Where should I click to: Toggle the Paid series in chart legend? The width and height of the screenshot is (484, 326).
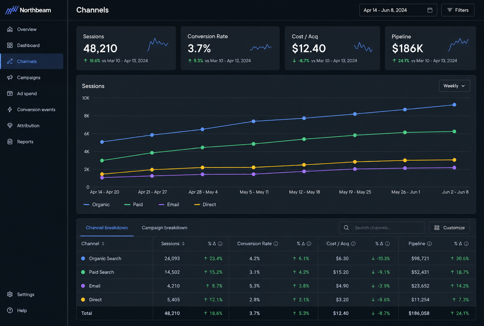point(133,205)
